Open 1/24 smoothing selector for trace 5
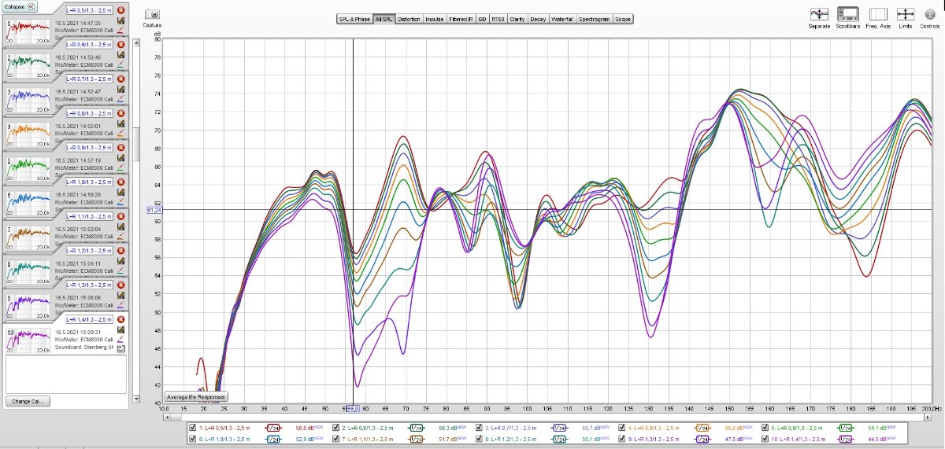 pos(845,428)
